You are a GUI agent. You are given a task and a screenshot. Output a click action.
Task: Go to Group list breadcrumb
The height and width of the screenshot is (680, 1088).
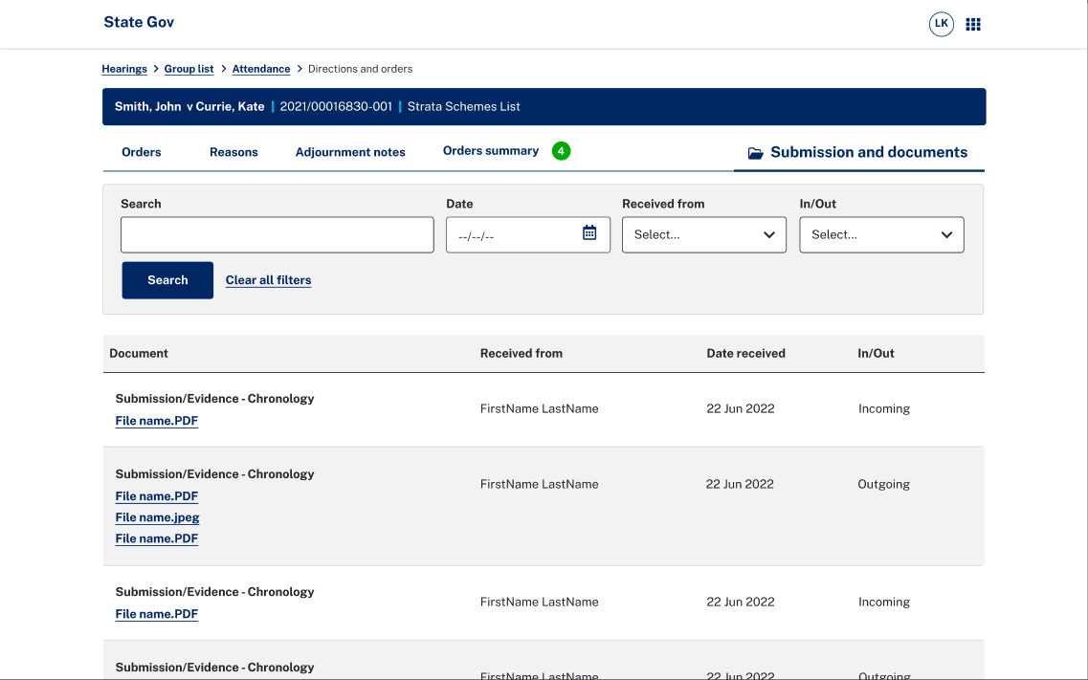[189, 69]
